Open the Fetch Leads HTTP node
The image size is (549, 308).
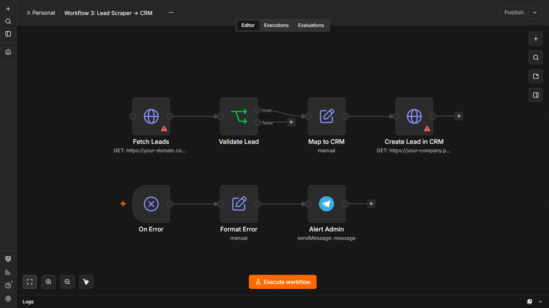tap(151, 116)
